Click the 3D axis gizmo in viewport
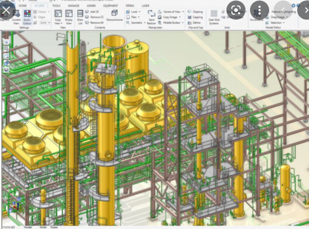The height and width of the screenshot is (229, 309). pyautogui.click(x=15, y=205)
